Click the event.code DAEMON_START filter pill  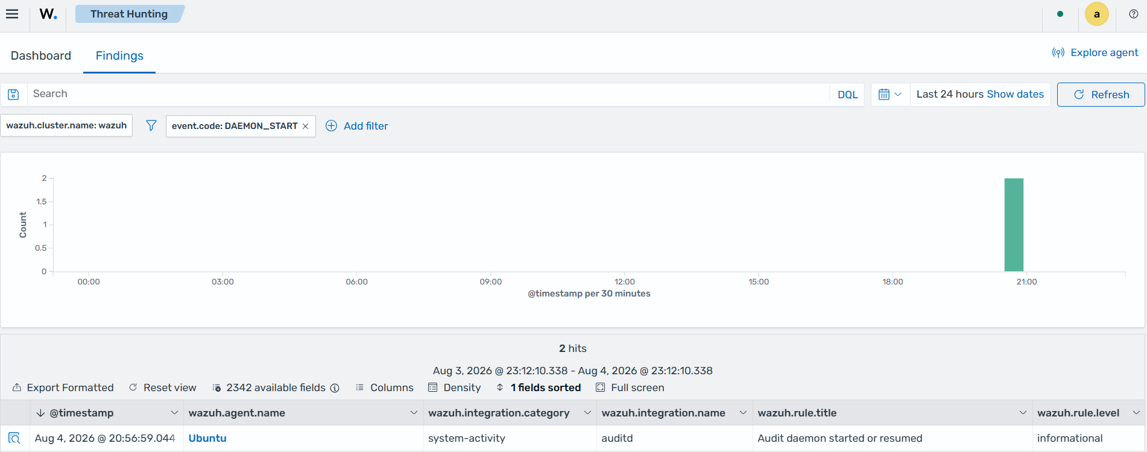[x=235, y=126]
